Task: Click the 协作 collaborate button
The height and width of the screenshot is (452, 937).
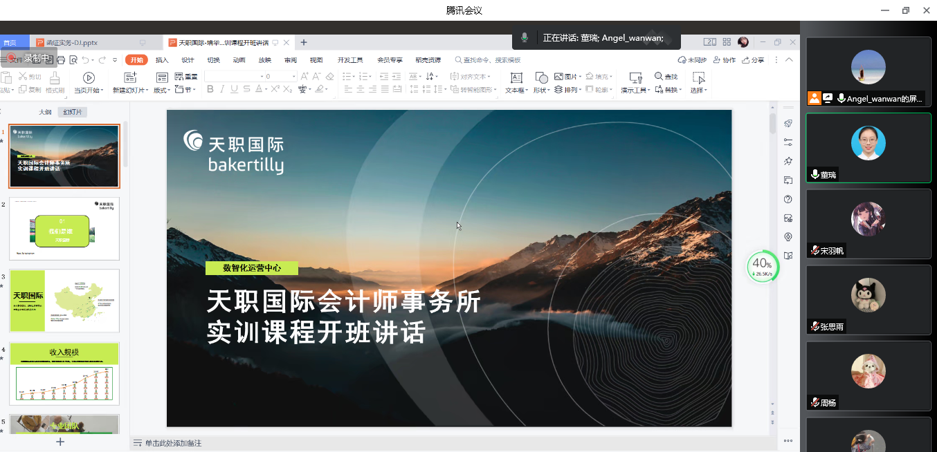Action: pyautogui.click(x=724, y=60)
